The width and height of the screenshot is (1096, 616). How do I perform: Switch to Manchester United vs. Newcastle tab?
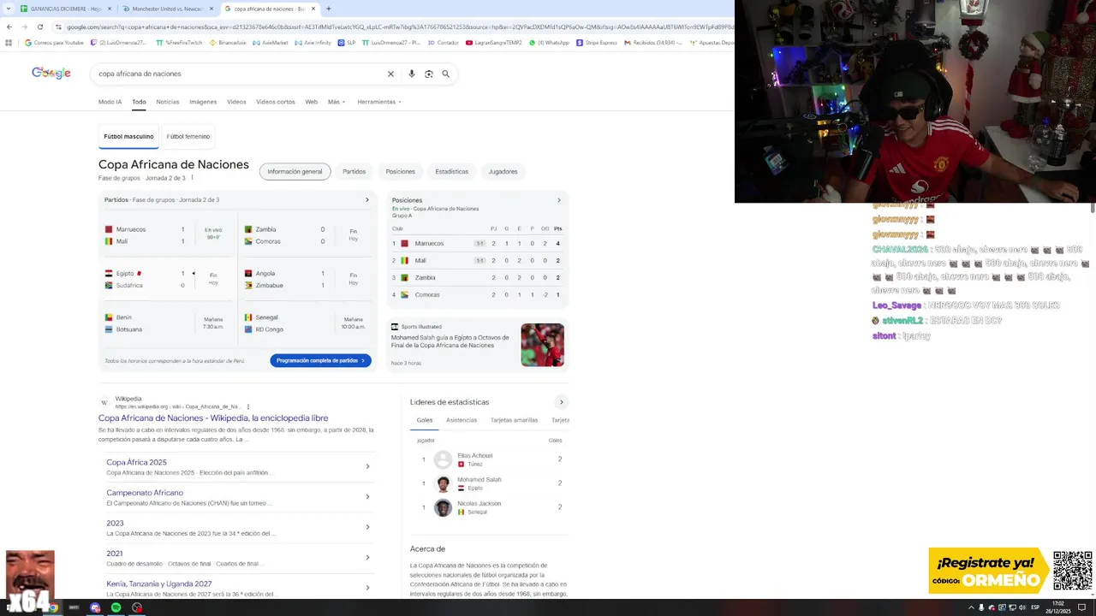point(167,9)
